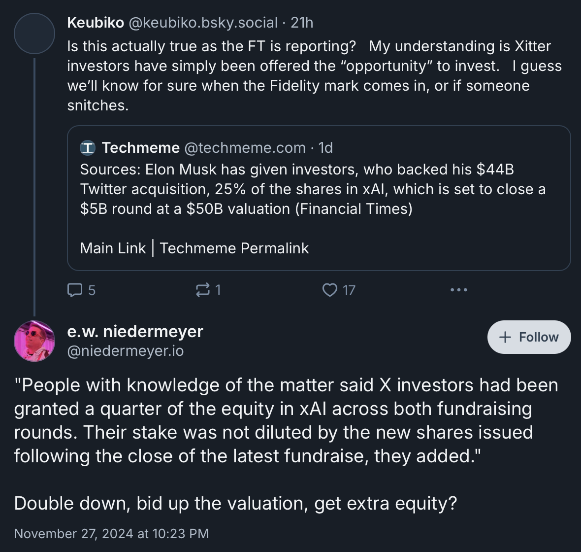Open the @niedermeyer.io handle
This screenshot has width=581, height=552.
tap(126, 351)
